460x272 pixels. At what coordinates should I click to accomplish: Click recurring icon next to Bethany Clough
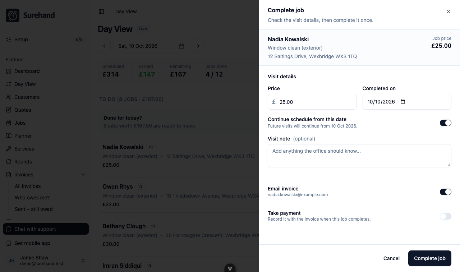153,226
